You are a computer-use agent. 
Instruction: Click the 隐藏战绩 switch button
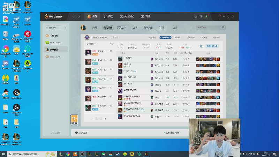[x=212, y=46]
